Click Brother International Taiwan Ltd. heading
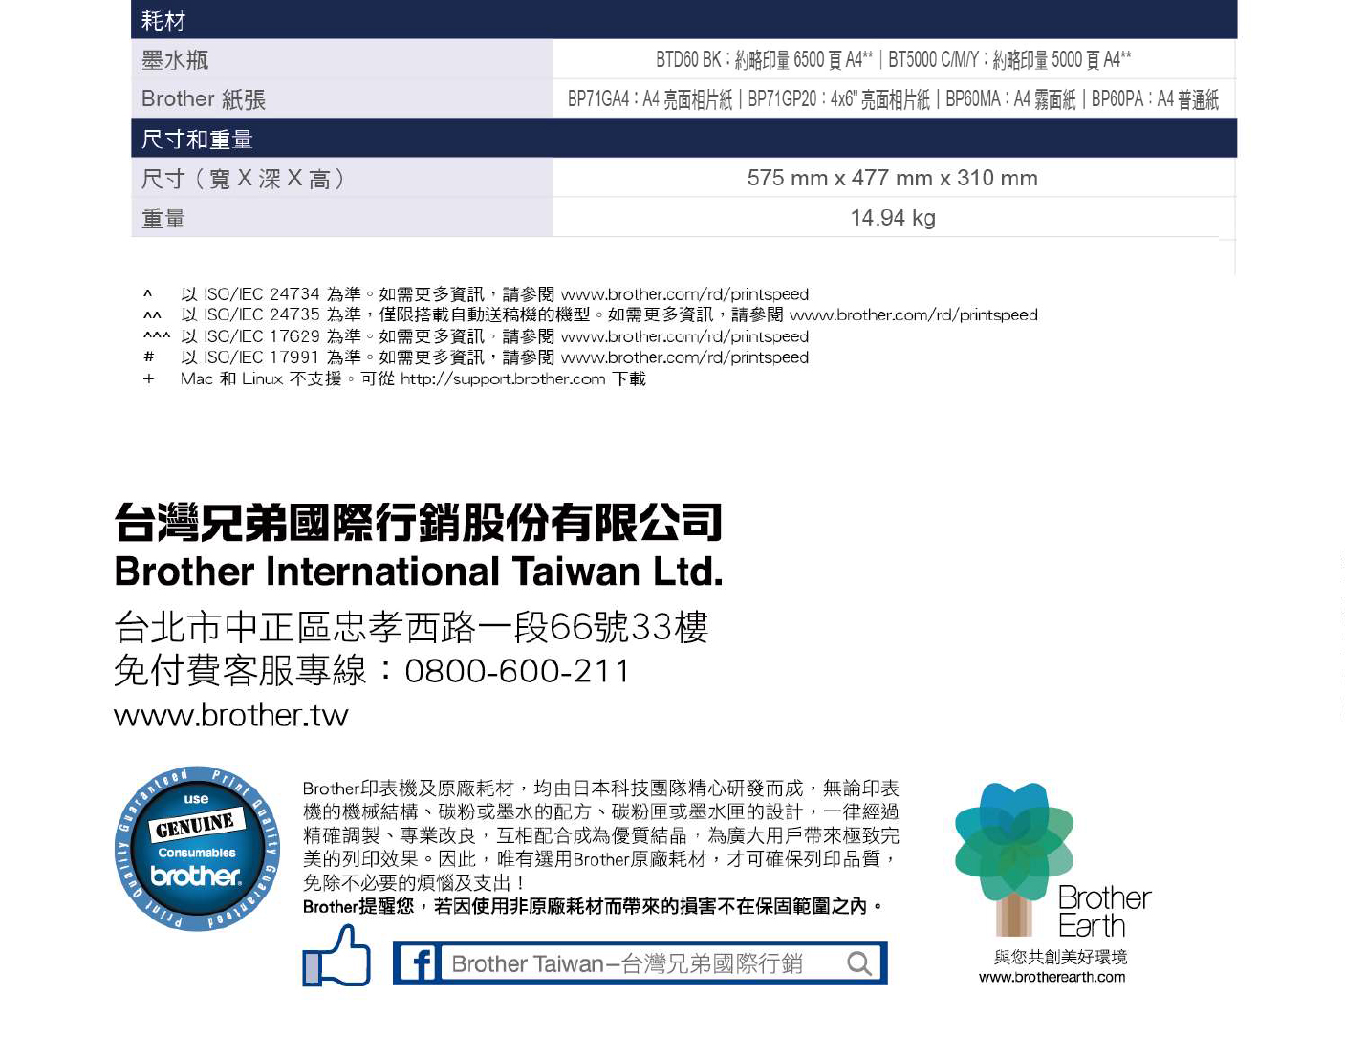Image resolution: width=1366 pixels, height=1038 pixels. (419, 572)
